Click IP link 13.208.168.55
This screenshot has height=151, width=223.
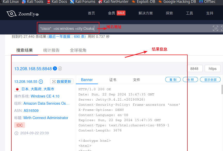tap(26, 82)
